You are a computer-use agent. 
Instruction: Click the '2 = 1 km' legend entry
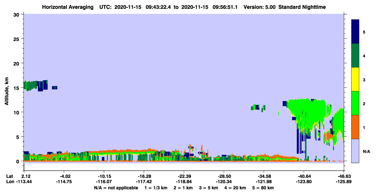tap(183, 188)
